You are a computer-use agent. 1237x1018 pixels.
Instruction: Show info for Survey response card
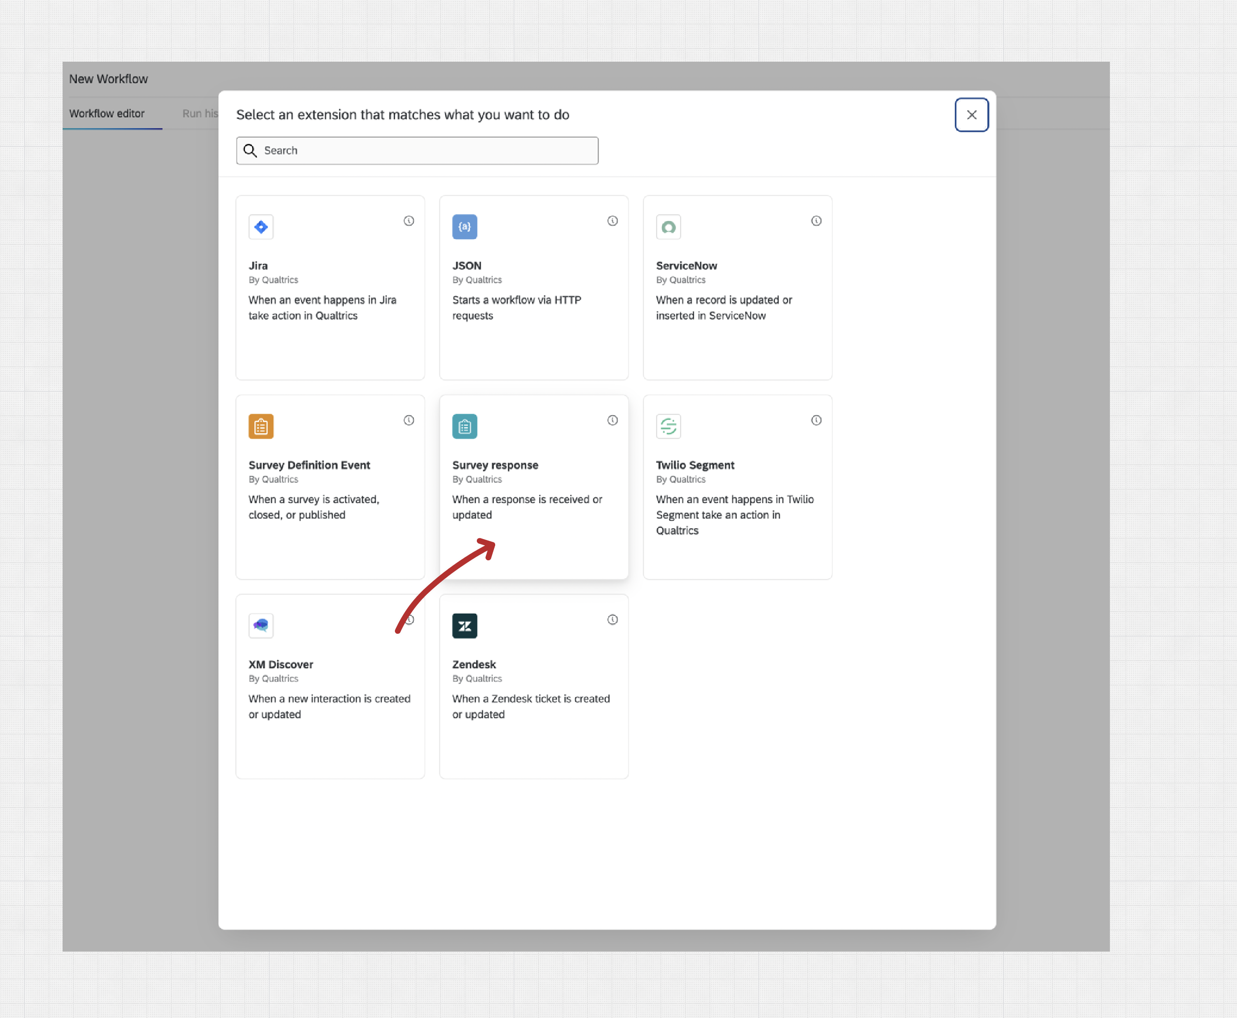(x=612, y=420)
